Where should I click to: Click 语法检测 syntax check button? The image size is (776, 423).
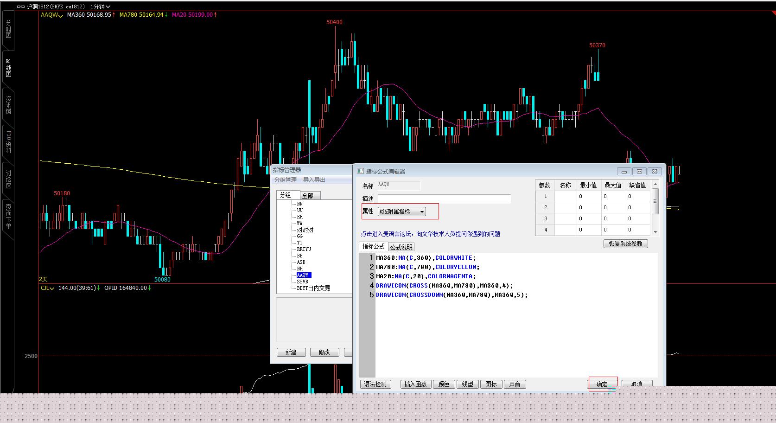[x=375, y=384]
